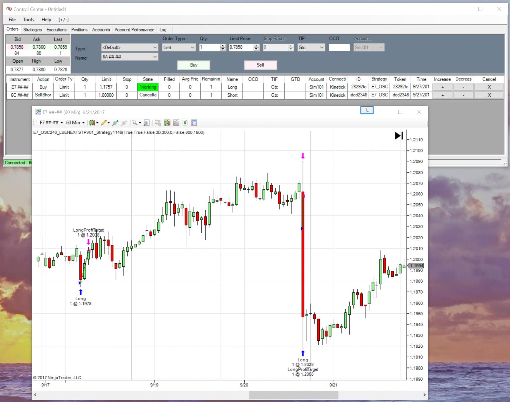Click the Instrument column header

tap(19, 79)
